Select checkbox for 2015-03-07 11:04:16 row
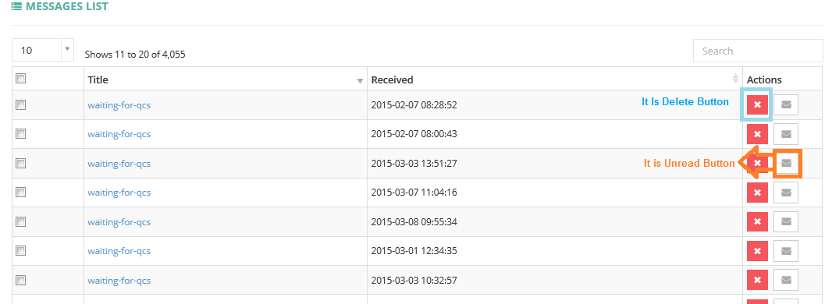The height and width of the screenshot is (304, 825). pyautogui.click(x=20, y=193)
